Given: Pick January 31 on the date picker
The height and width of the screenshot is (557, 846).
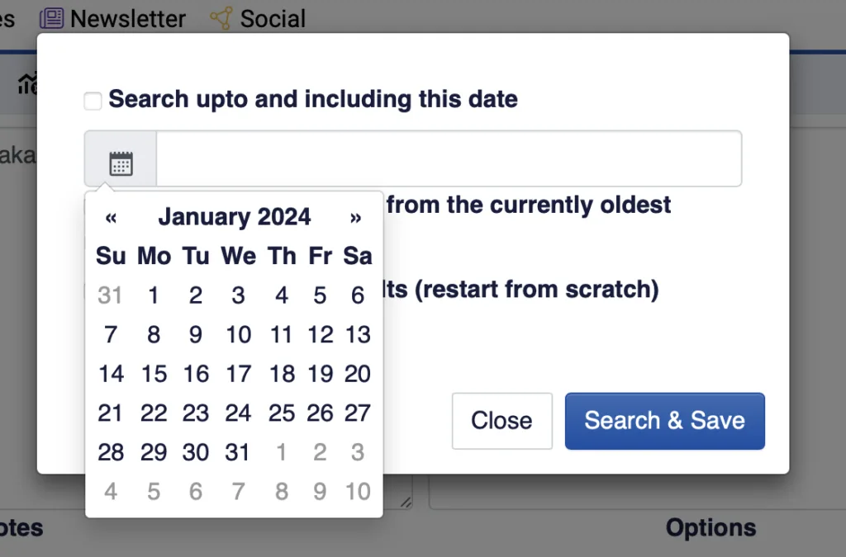Looking at the screenshot, I should 238,452.
